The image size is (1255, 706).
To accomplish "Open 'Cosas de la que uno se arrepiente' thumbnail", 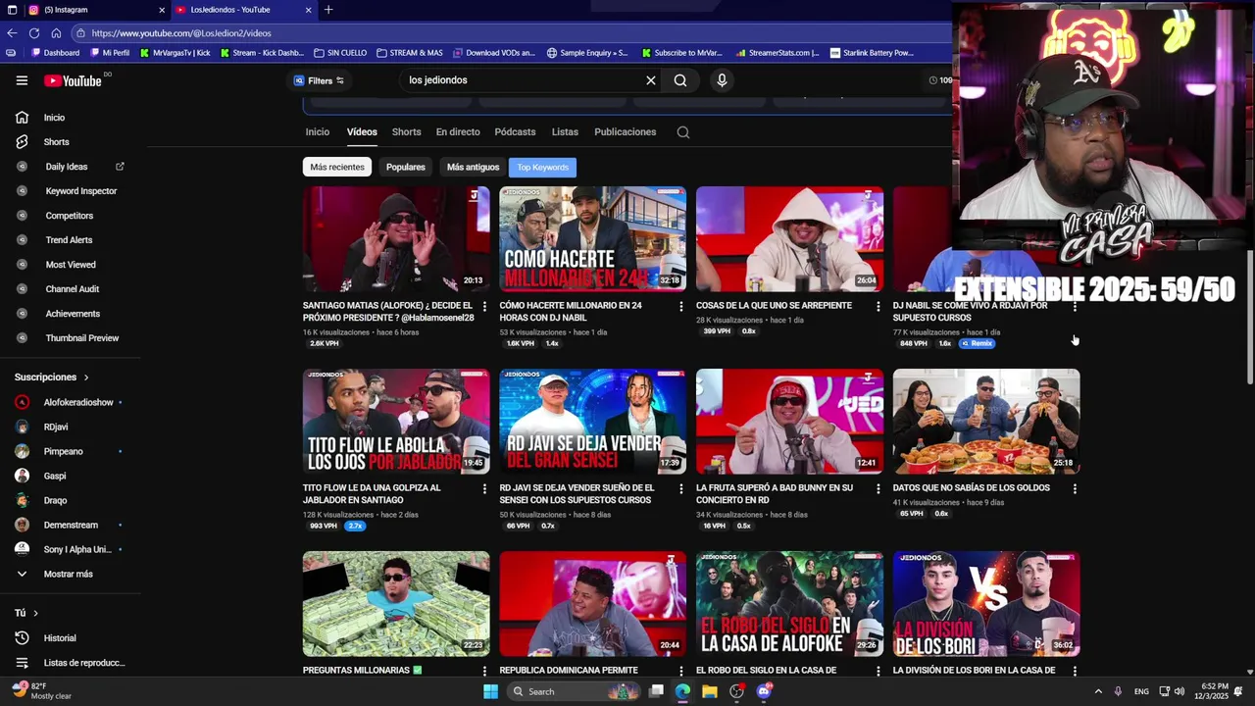I will (x=789, y=239).
